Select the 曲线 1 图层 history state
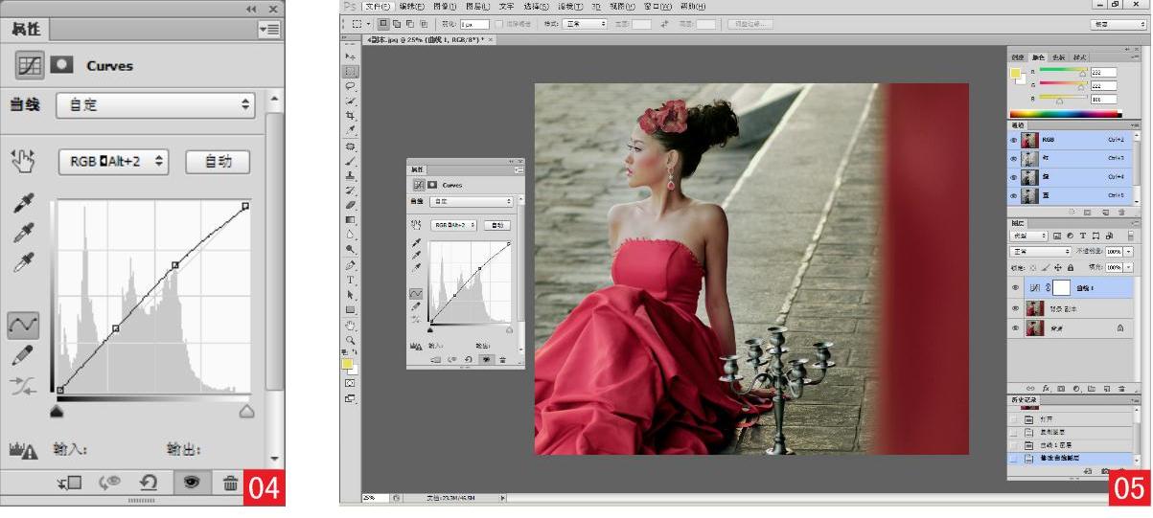The height and width of the screenshot is (518, 1153). click(x=1054, y=445)
